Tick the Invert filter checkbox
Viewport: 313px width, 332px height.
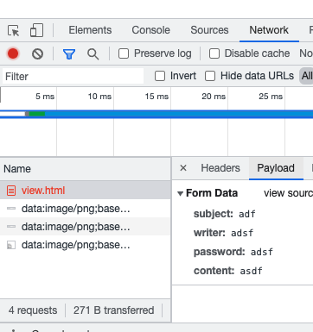click(x=160, y=76)
